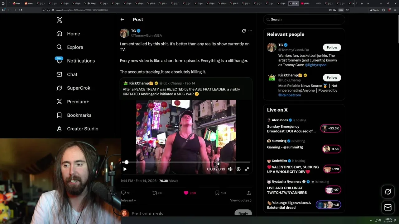
Task: Go back using Post arrow
Action: click(122, 19)
